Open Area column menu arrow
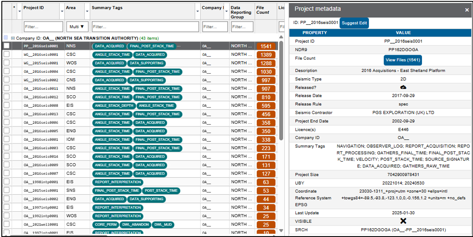Image resolution: width=473 pixels, height=237 pixels. pyautogui.click(x=87, y=11)
